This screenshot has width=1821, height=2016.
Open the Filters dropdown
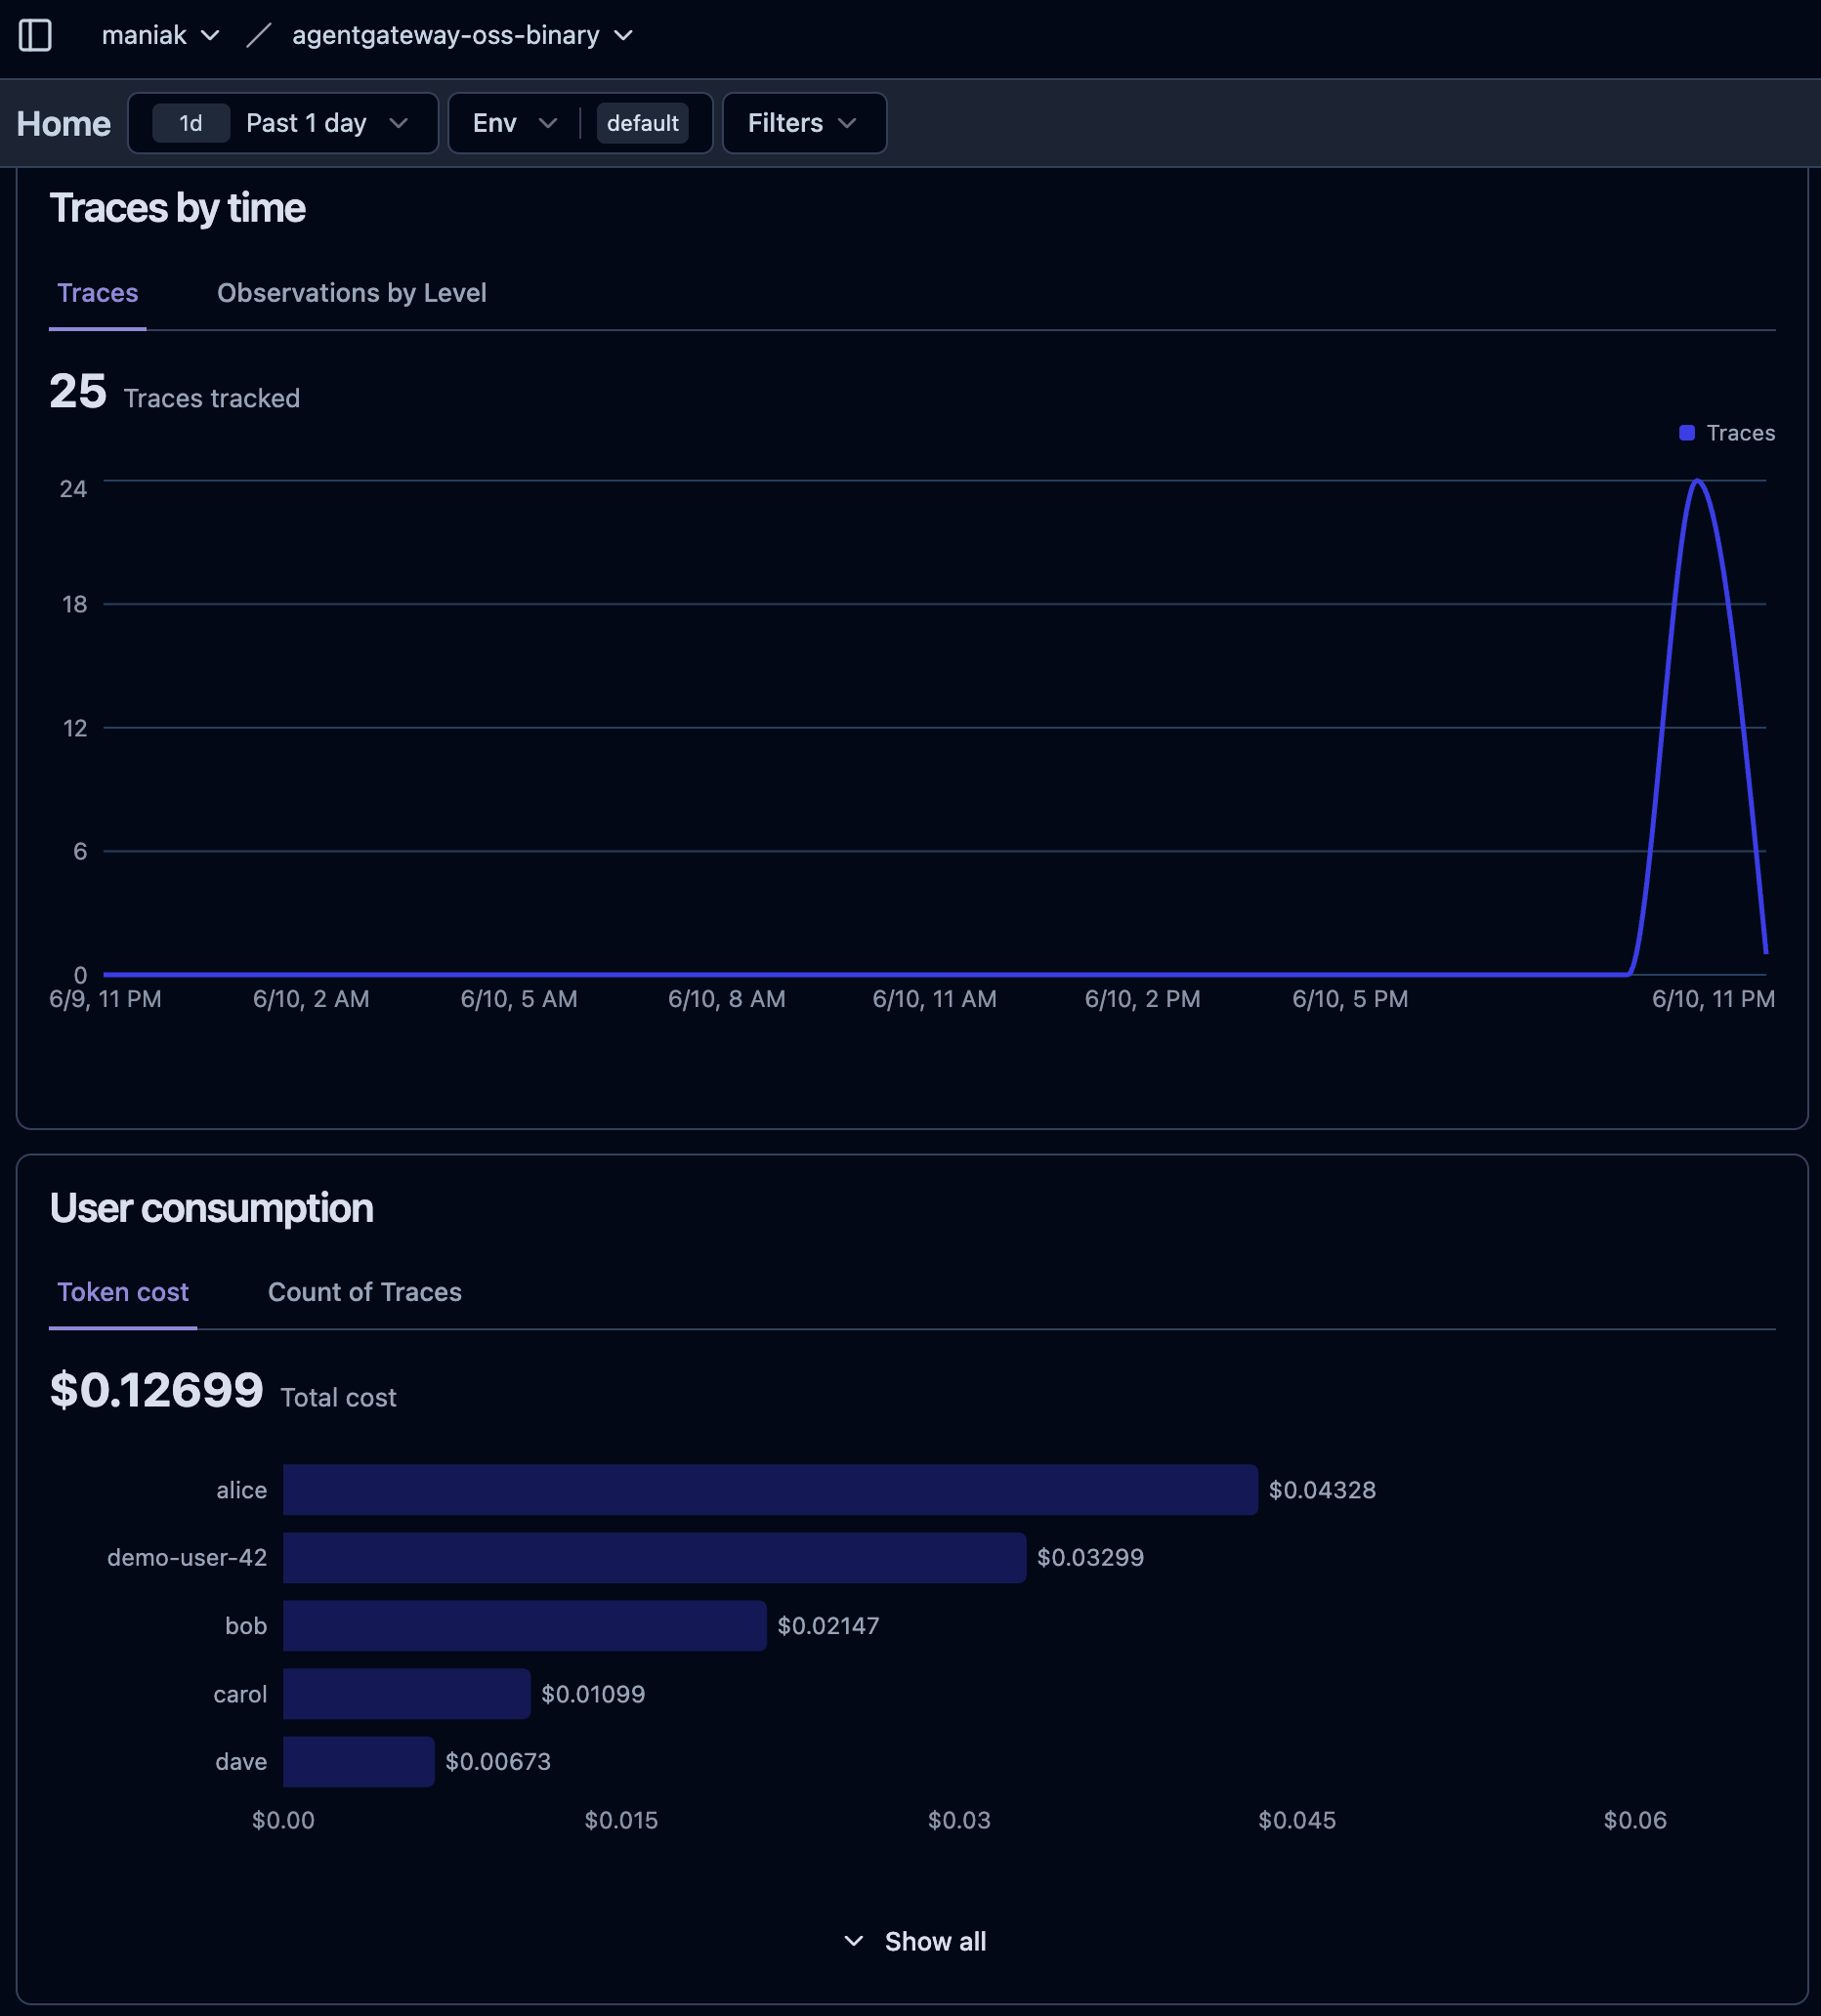point(804,123)
